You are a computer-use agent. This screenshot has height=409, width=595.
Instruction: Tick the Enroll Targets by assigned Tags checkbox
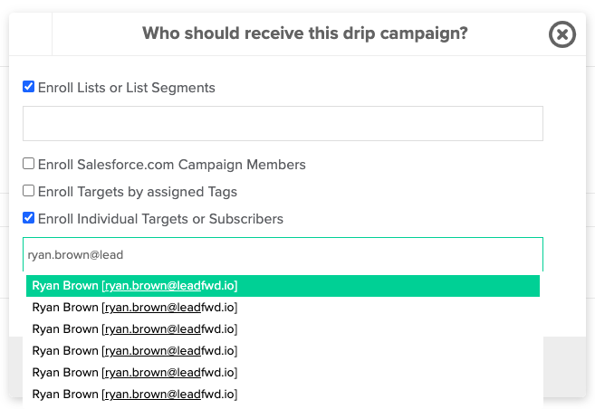(28, 191)
